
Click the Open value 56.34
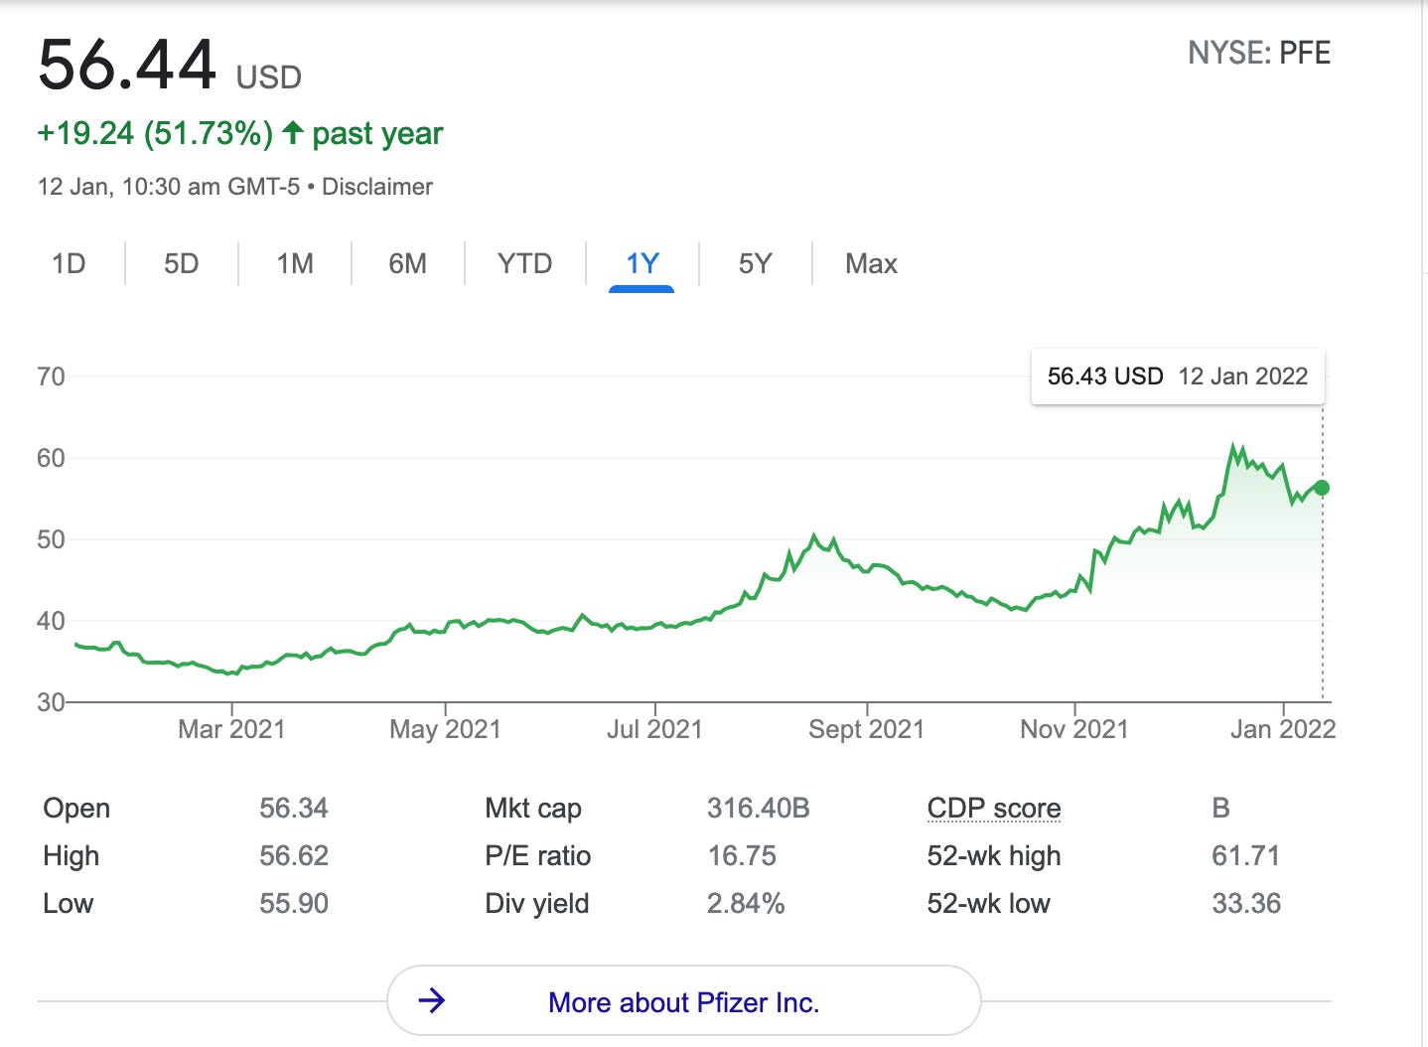coord(294,809)
